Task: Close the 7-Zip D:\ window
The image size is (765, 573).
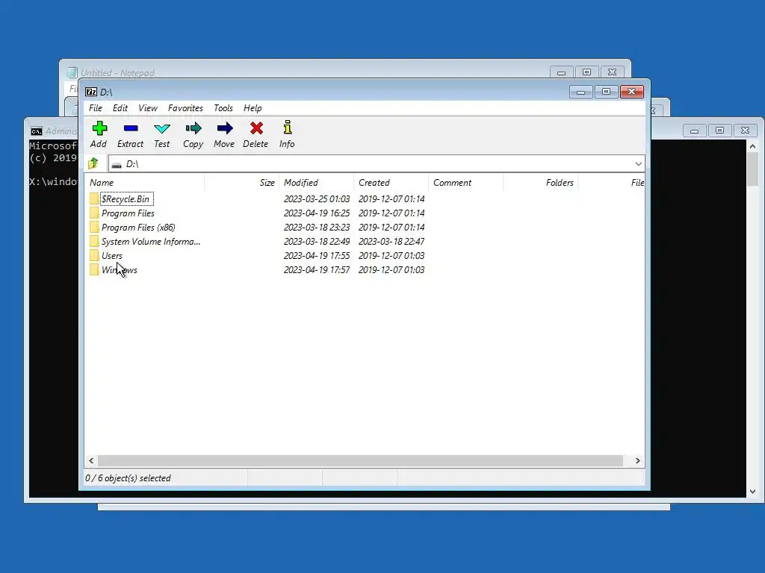Action: point(632,92)
